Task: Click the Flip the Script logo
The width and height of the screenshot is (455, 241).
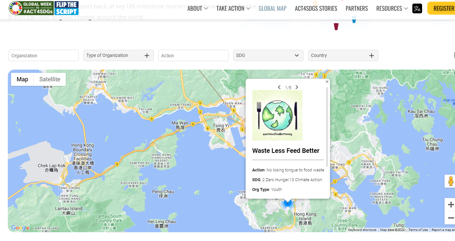Action: coord(67,8)
